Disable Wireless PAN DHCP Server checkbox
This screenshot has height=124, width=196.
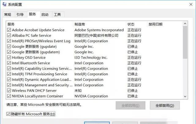click(9, 91)
